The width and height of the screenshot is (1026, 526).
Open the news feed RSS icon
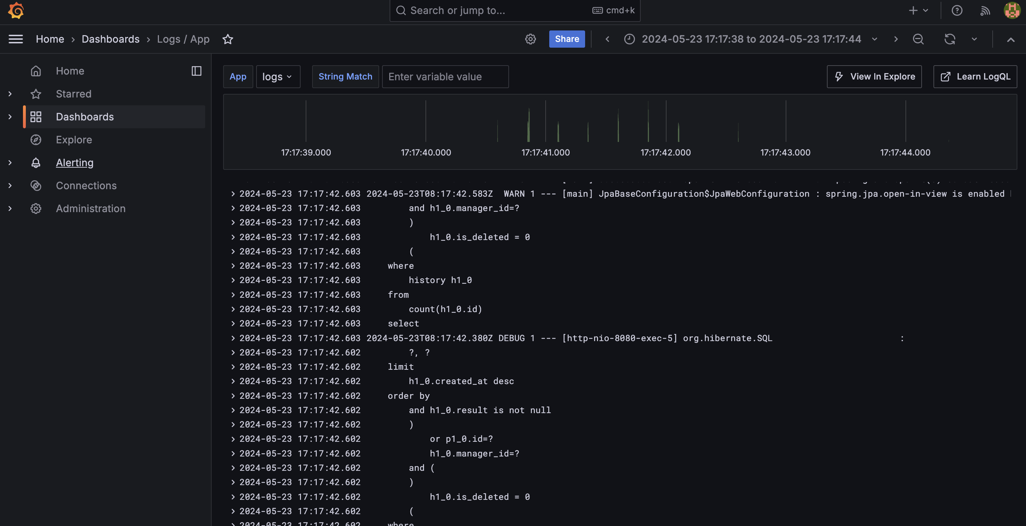point(985,11)
